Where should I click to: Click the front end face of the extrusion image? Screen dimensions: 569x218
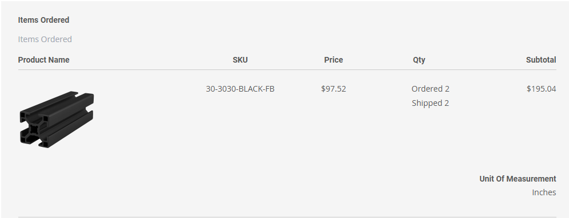point(34,129)
